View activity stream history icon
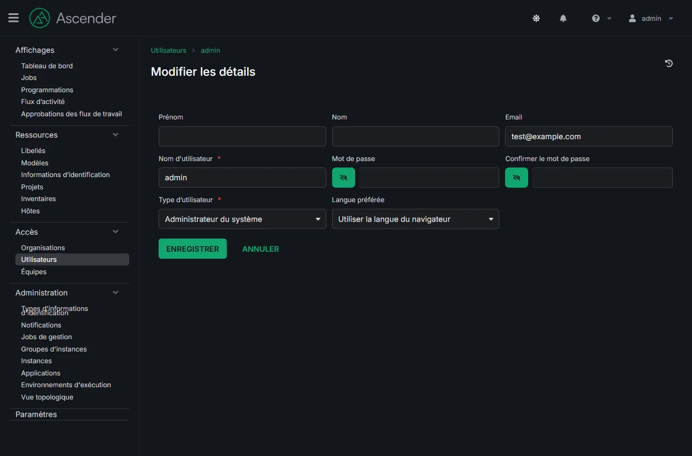Viewport: 692px width, 456px height. pos(669,63)
